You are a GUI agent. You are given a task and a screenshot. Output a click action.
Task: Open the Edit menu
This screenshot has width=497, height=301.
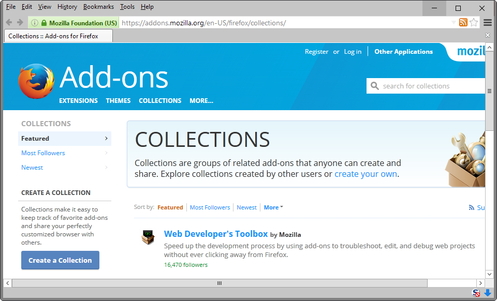pos(26,7)
